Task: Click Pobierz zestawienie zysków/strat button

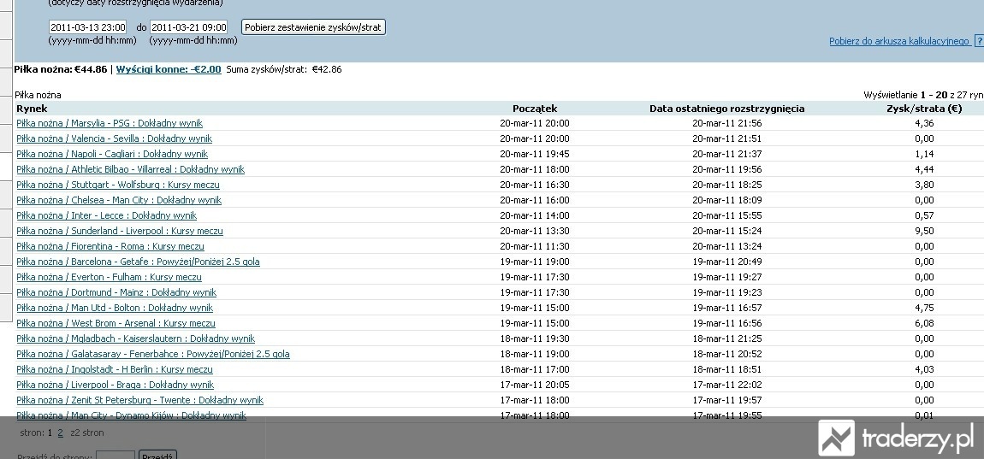Action: point(313,27)
